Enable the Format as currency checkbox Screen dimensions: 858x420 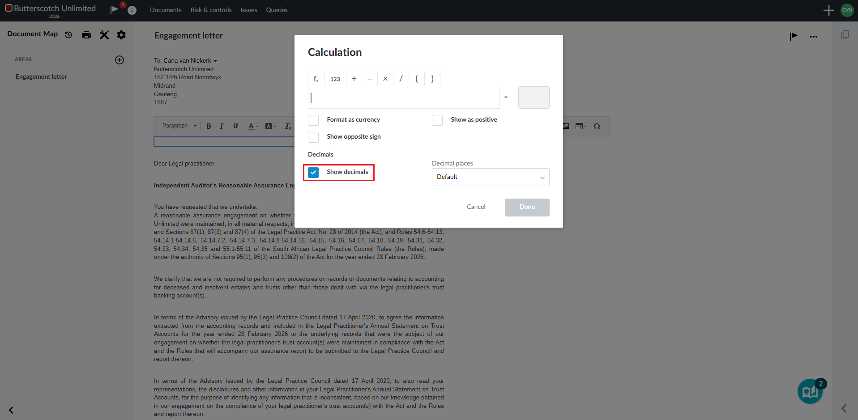click(313, 120)
